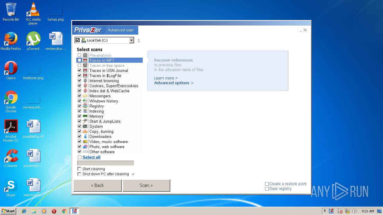
Task: Click the System icon
Action: coord(85,126)
